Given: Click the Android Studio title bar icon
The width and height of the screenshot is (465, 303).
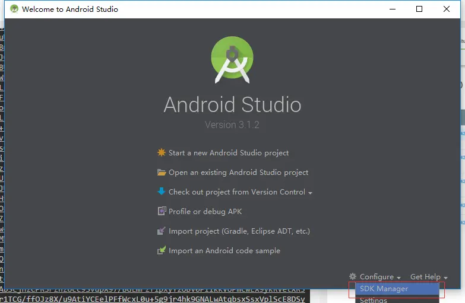Looking at the screenshot, I should [x=14, y=9].
